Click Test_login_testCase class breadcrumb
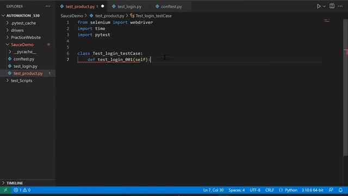This screenshot has width=348, height=196. tap(153, 16)
